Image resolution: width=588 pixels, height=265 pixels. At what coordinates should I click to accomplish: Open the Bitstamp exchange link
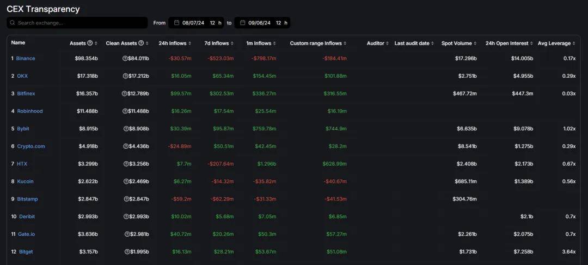27,199
